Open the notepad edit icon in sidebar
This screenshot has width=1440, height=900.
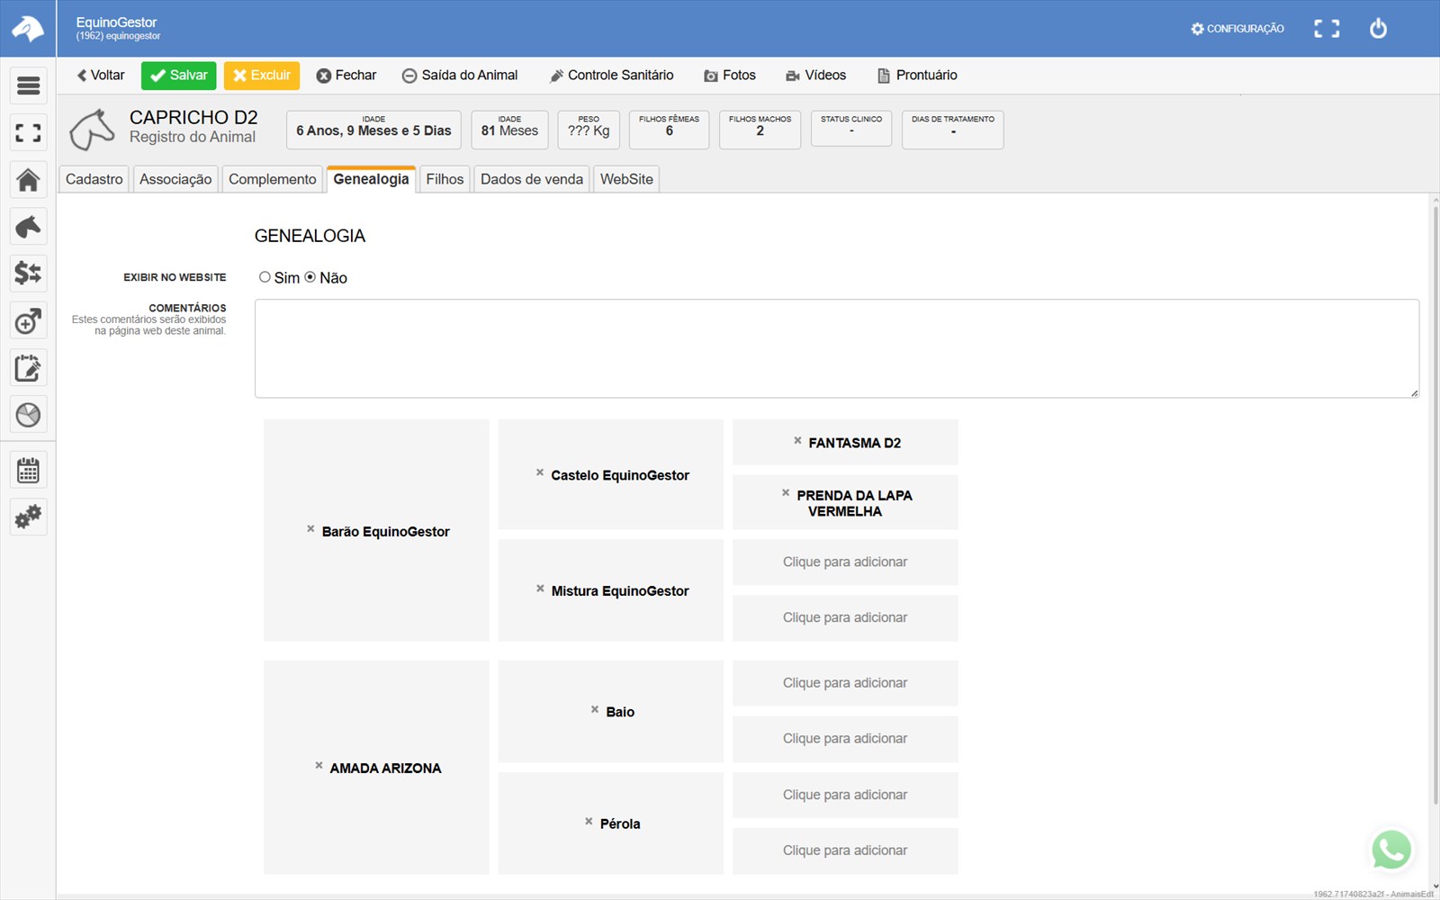28,367
